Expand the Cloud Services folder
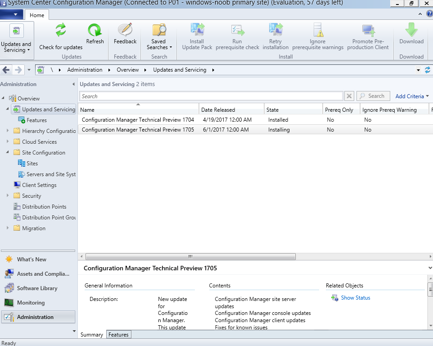Image resolution: width=433 pixels, height=346 pixels. (8, 141)
